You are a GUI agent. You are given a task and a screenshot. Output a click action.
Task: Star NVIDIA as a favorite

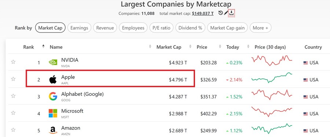[x=13, y=62]
